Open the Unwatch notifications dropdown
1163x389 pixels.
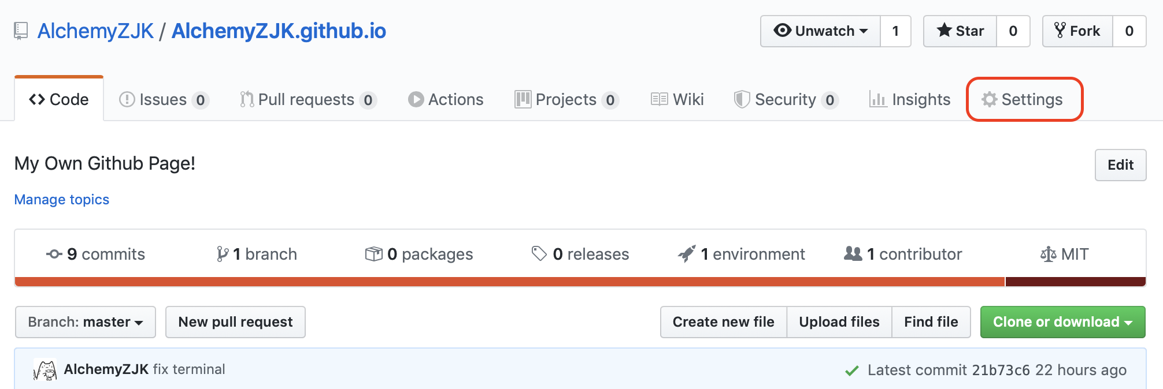point(821,31)
